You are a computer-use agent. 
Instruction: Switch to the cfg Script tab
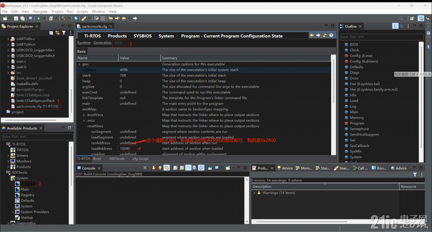(x=140, y=159)
